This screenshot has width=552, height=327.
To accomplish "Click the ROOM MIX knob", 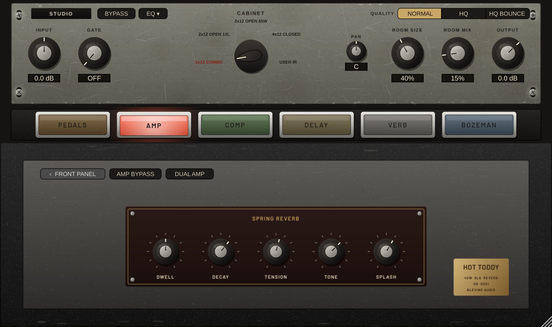I will pyautogui.click(x=457, y=53).
